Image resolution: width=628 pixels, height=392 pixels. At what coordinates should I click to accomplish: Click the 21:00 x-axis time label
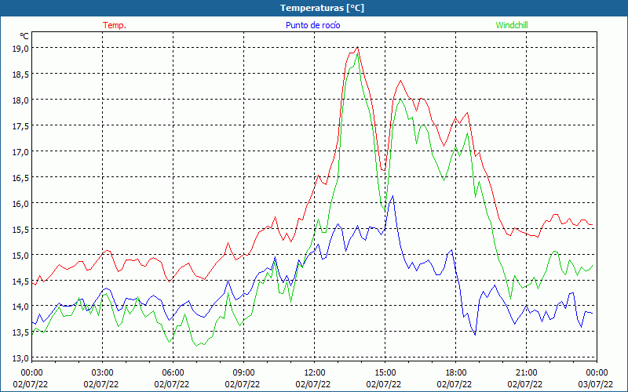pyautogui.click(x=526, y=373)
